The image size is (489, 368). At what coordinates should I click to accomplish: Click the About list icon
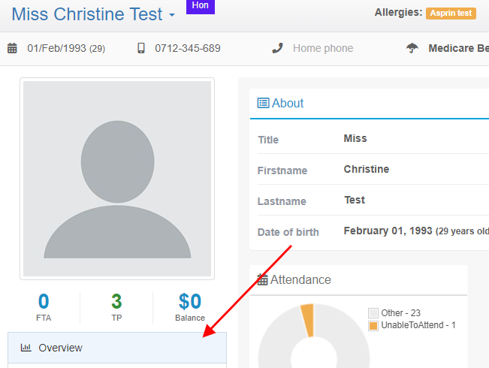[263, 103]
